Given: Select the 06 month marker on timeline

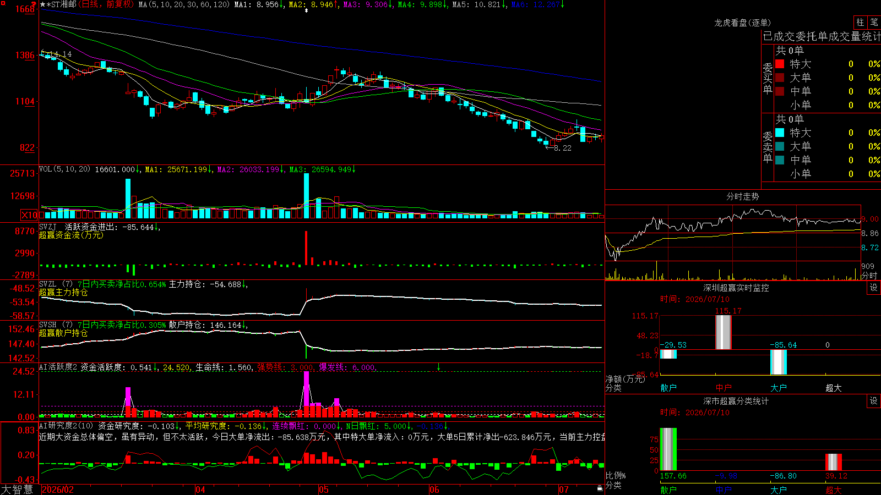Looking at the screenshot, I should click(x=434, y=490).
